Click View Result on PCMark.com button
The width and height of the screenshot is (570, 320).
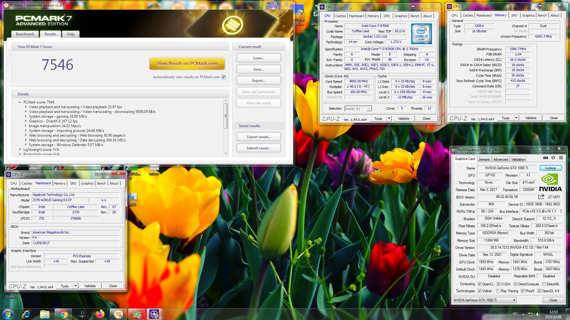tap(187, 63)
